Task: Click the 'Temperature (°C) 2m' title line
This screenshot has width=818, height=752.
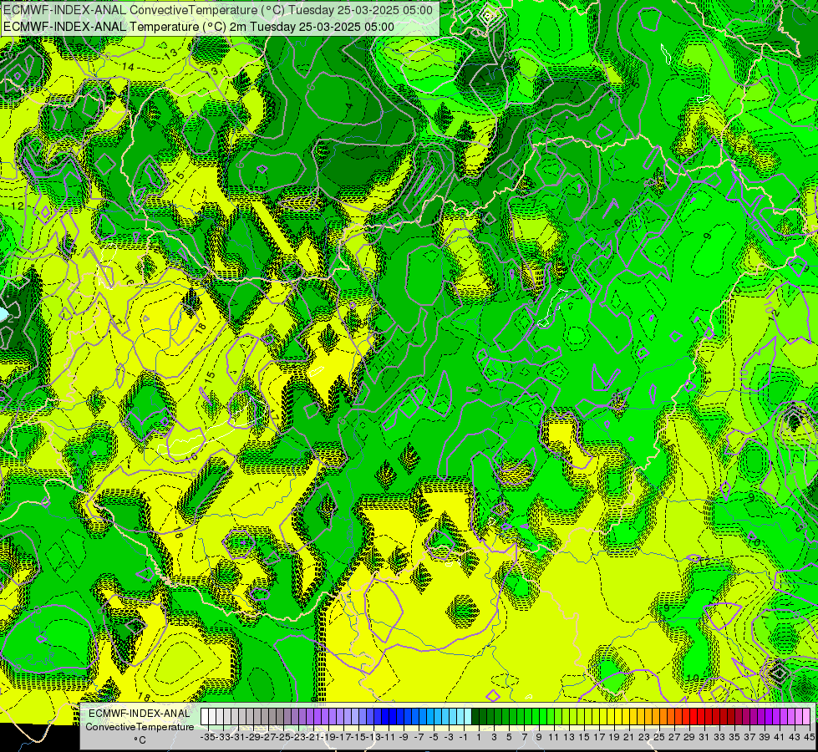Action: click(x=199, y=27)
